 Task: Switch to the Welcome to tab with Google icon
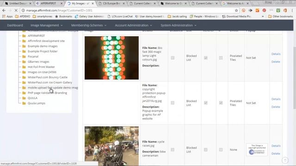(235, 3)
